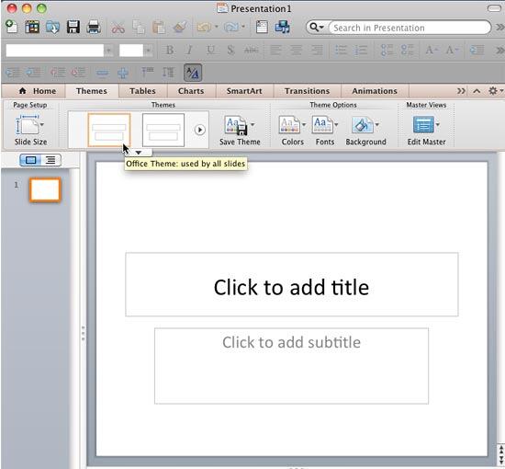505x469 pixels.
Task: Show next themes with the round arrow button
Action: (199, 130)
